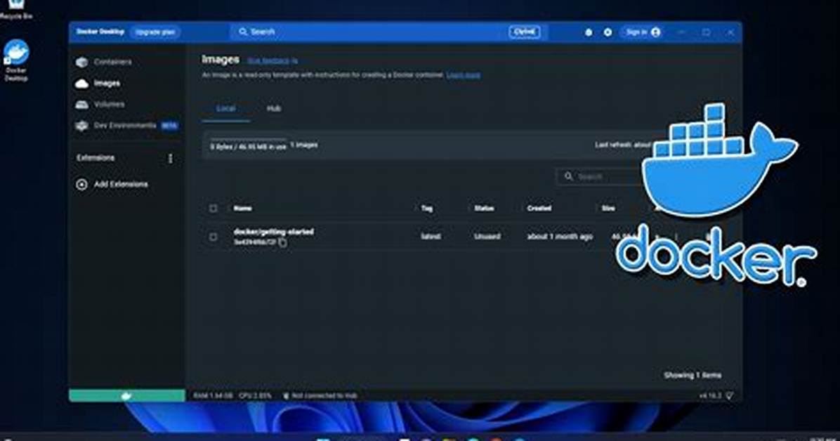Click the version update icon in status bar

click(x=730, y=396)
